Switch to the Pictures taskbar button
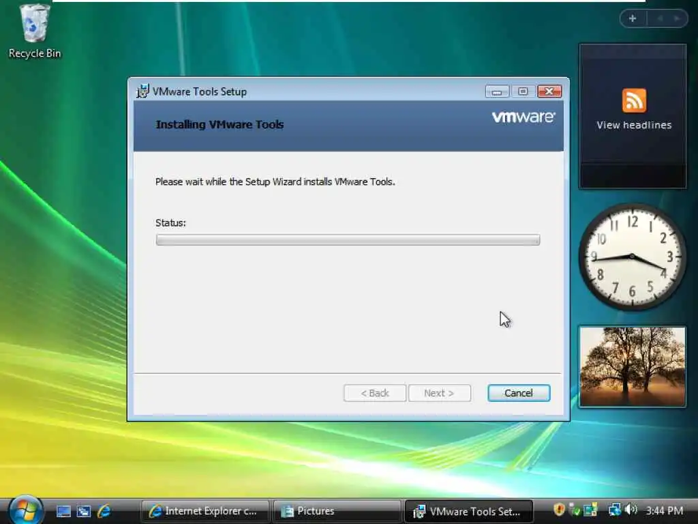Image resolution: width=698 pixels, height=524 pixels. 337,511
